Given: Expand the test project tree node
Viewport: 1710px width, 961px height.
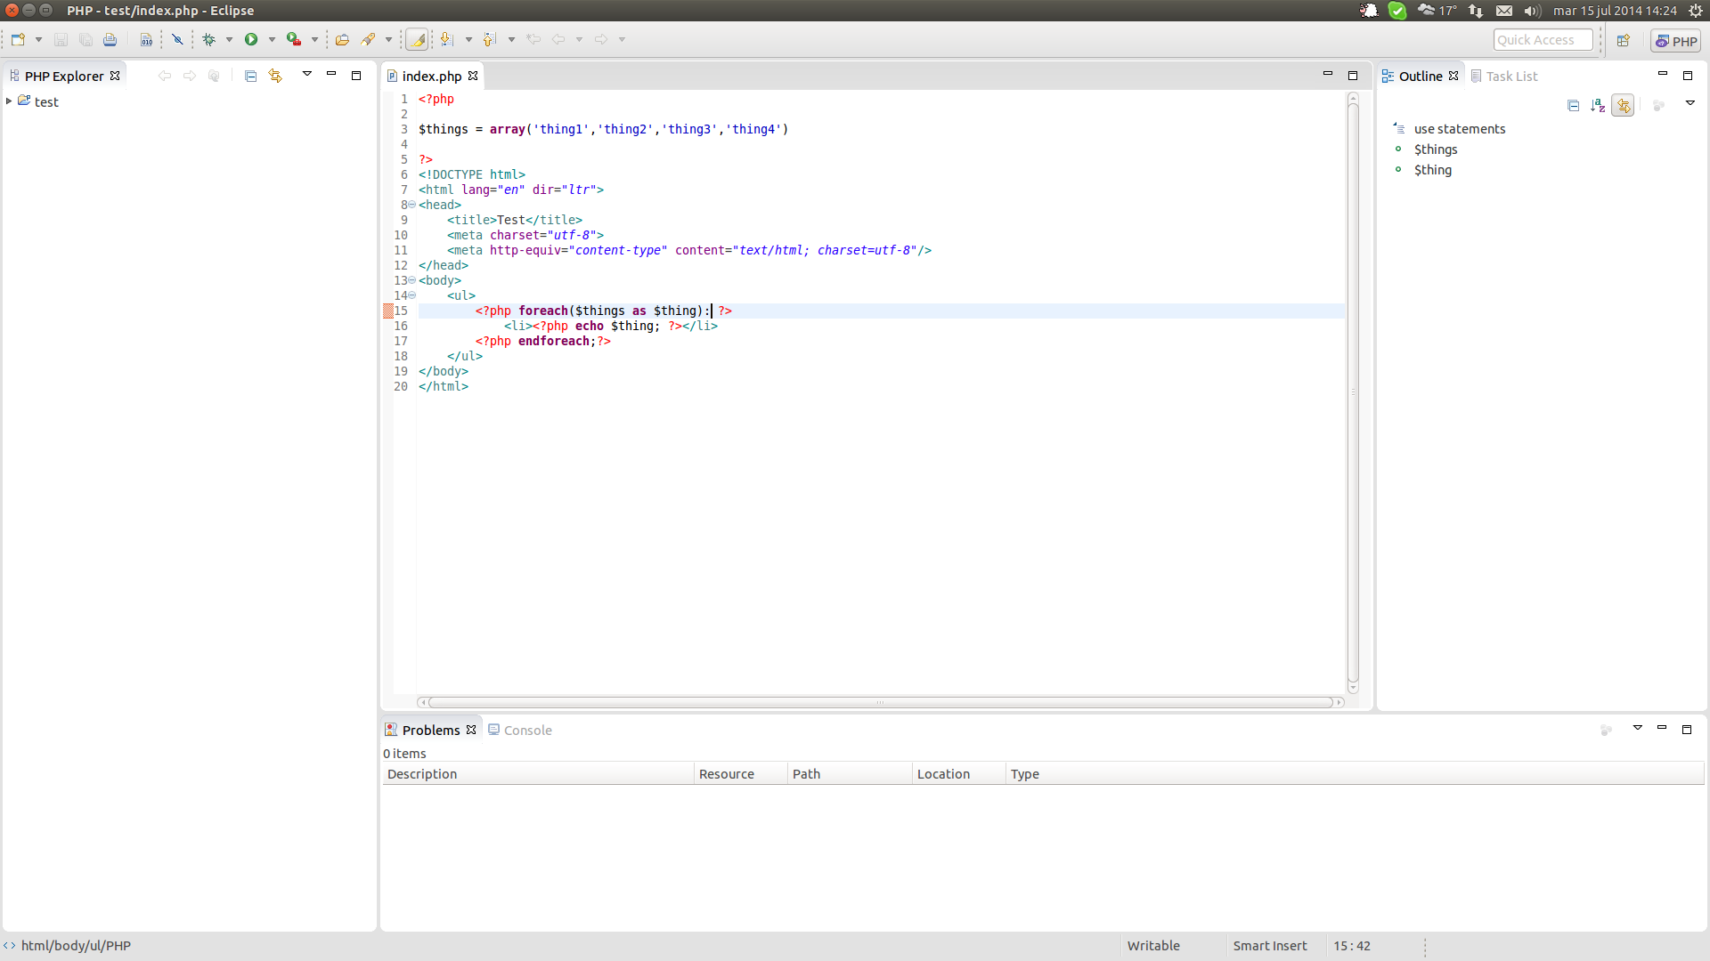Looking at the screenshot, I should [9, 101].
